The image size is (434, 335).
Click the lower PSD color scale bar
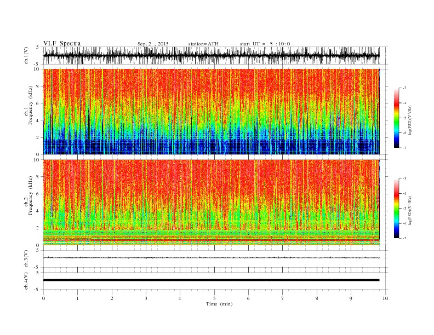tap(396, 209)
